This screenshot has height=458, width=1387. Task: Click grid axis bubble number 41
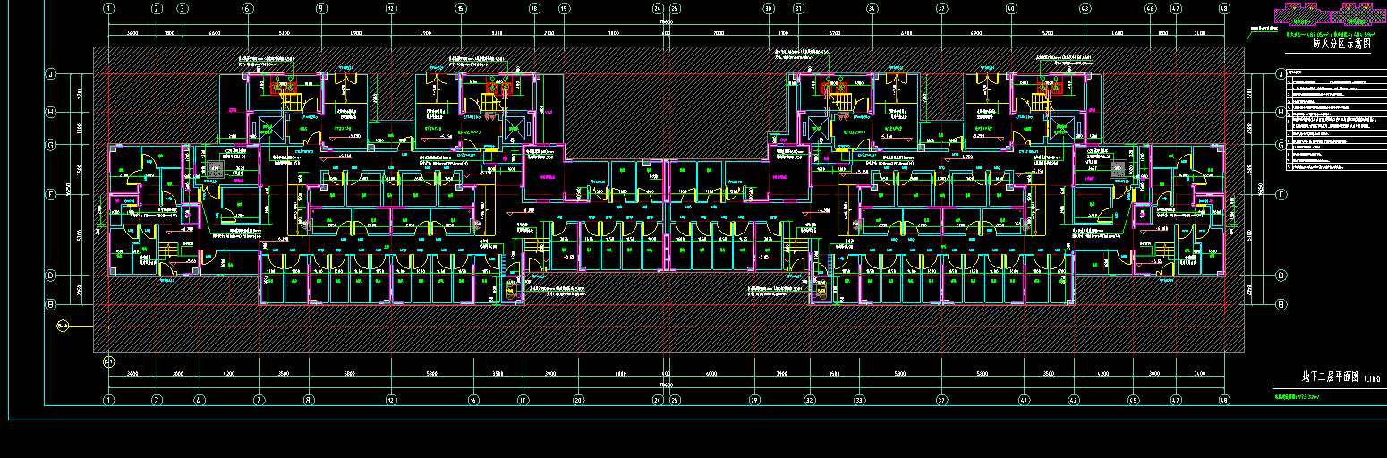coord(1025,401)
